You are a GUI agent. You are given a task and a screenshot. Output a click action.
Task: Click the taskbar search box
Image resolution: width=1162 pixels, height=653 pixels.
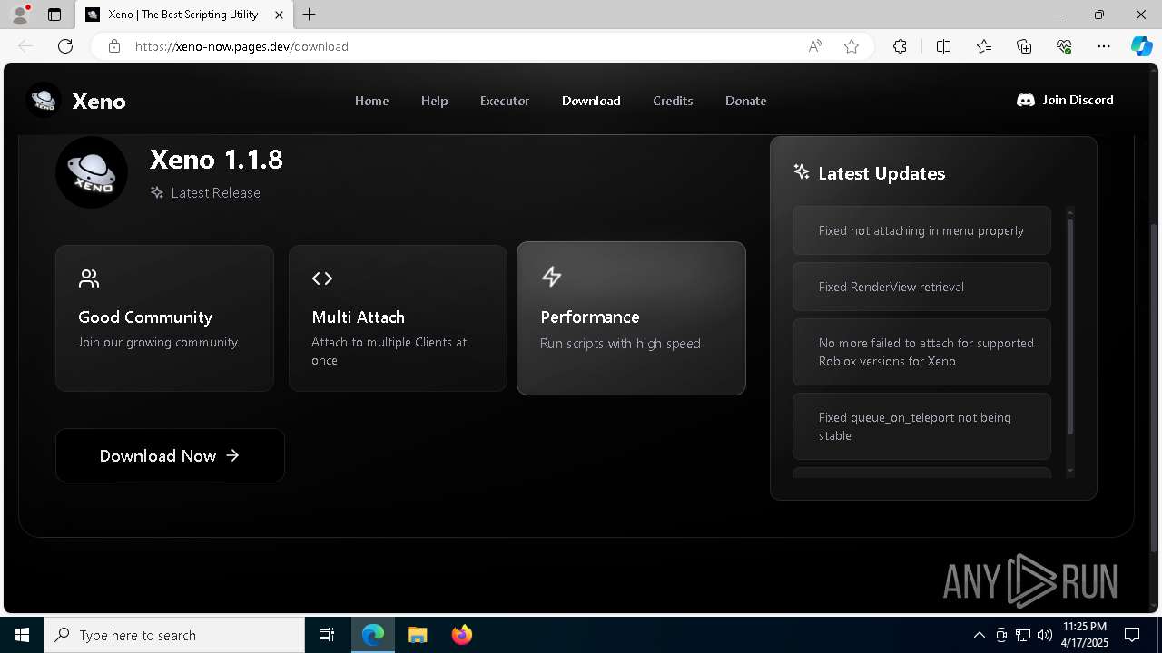point(174,635)
